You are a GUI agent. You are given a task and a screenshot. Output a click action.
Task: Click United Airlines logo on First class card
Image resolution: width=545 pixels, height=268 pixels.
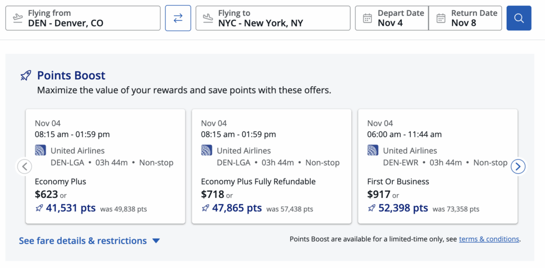(x=373, y=150)
